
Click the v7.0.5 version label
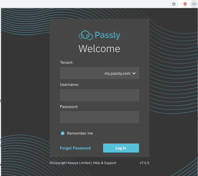144,163
